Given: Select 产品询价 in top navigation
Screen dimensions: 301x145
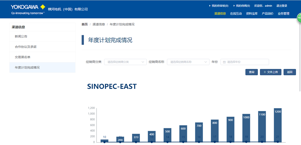Looking at the screenshot, I should click(268, 14).
